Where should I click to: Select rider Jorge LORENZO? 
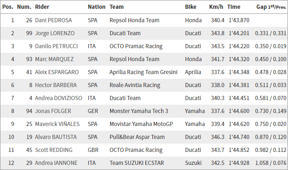[x=55, y=33]
